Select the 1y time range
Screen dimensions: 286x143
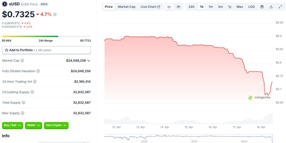[x=230, y=7]
